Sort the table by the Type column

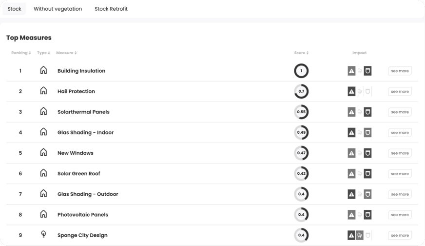tap(43, 53)
